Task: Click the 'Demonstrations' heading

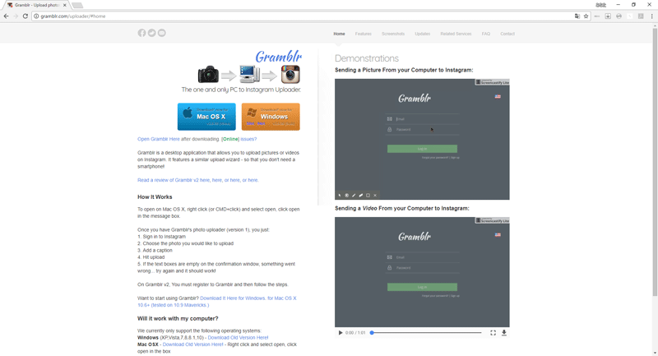Action: [x=367, y=58]
